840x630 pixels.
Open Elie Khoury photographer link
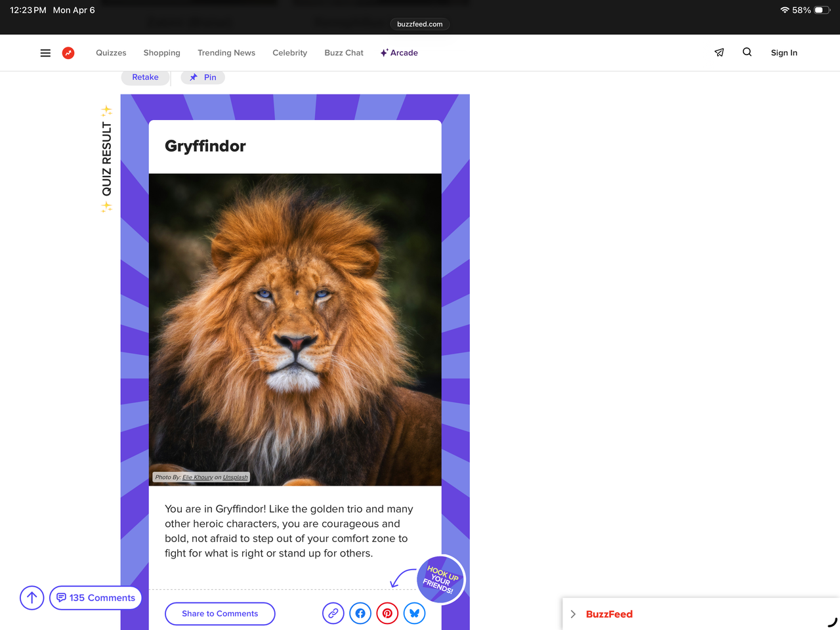[x=198, y=477]
